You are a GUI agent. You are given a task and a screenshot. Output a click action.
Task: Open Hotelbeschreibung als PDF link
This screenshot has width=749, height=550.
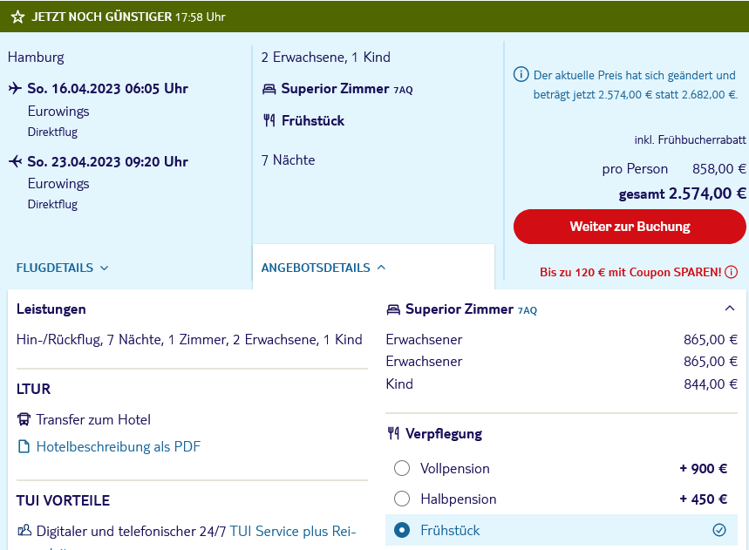(x=118, y=446)
